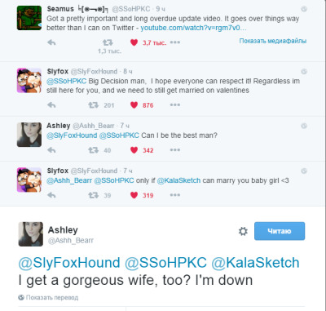Open the gear settings menu beside Читаю
Screen dimensions: 326x311
pyautogui.click(x=243, y=231)
